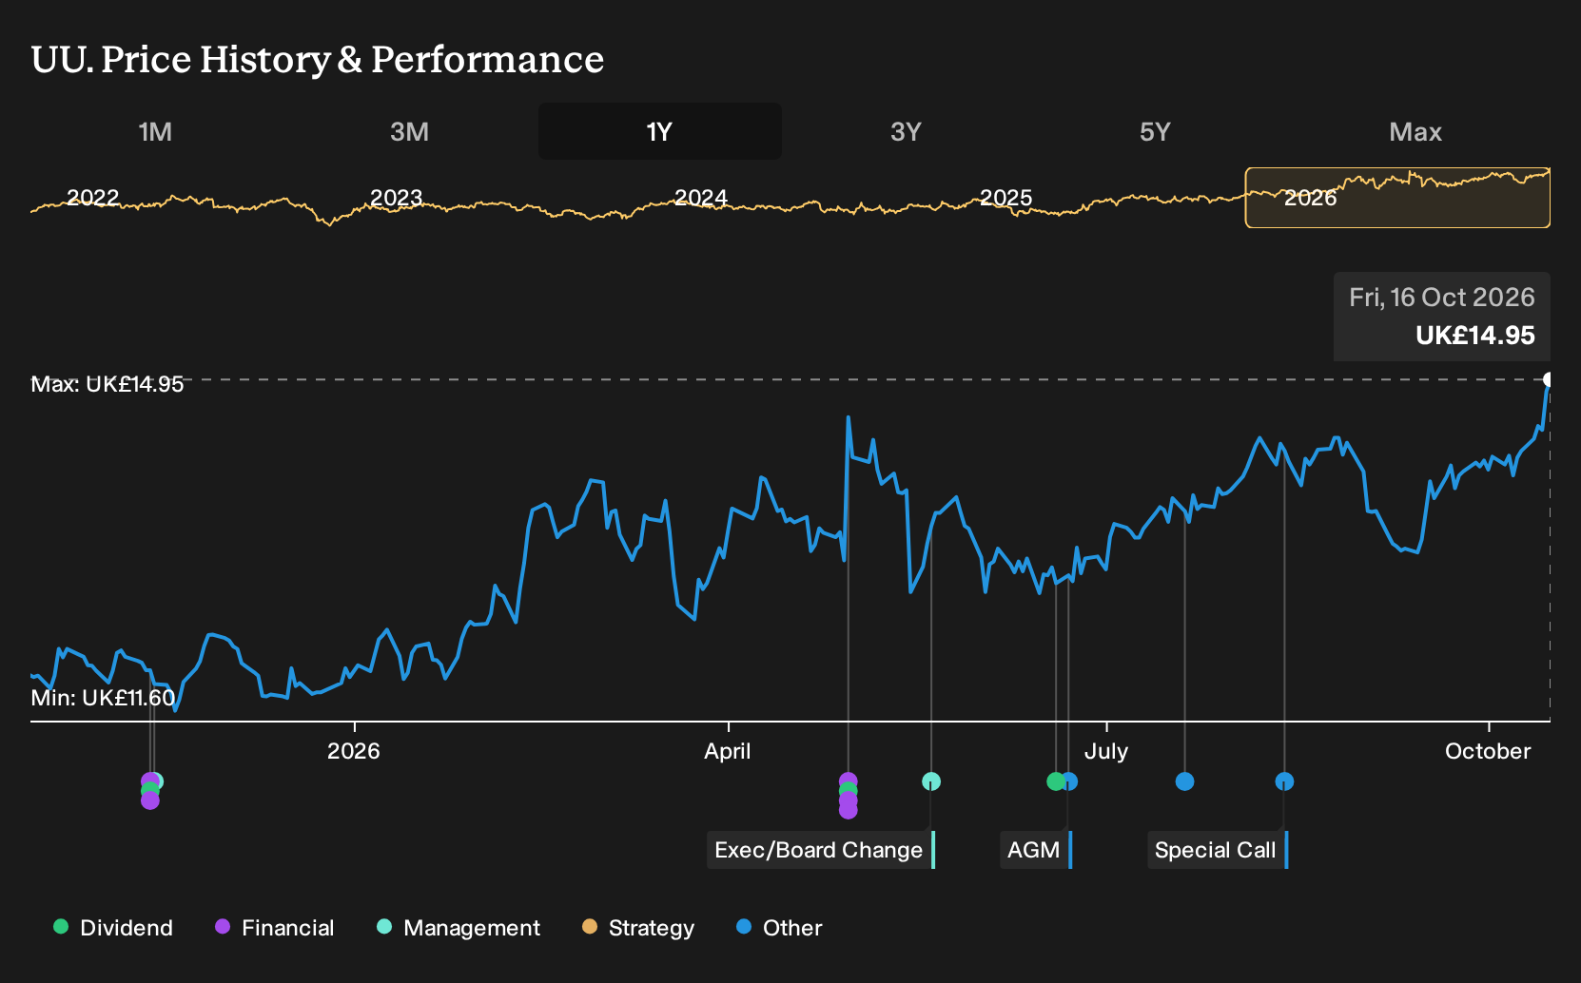Click the October axis label
Viewport: 1581px width, 983px height.
point(1488,751)
